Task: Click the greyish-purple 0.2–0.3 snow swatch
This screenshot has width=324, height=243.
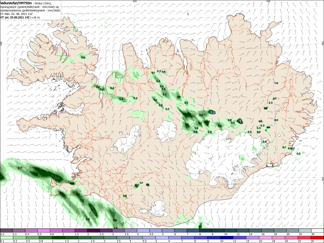Action: [x=7, y=231]
